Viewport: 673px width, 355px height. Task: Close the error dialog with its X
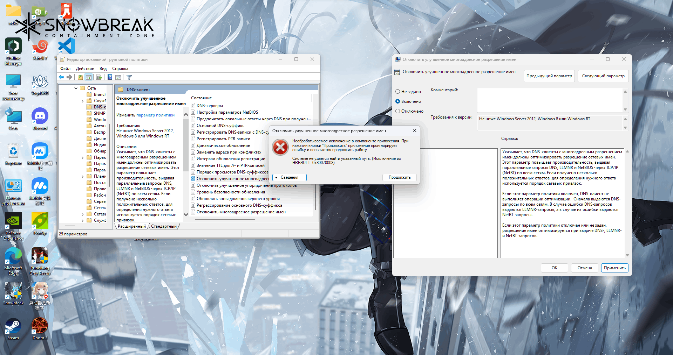pos(415,130)
